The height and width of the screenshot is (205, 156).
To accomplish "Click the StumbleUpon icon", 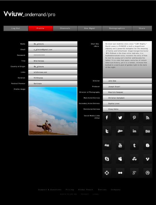I will pyautogui.click(x=134, y=159).
